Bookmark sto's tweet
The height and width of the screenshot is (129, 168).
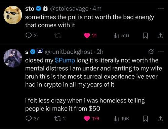[x=145, y=36]
